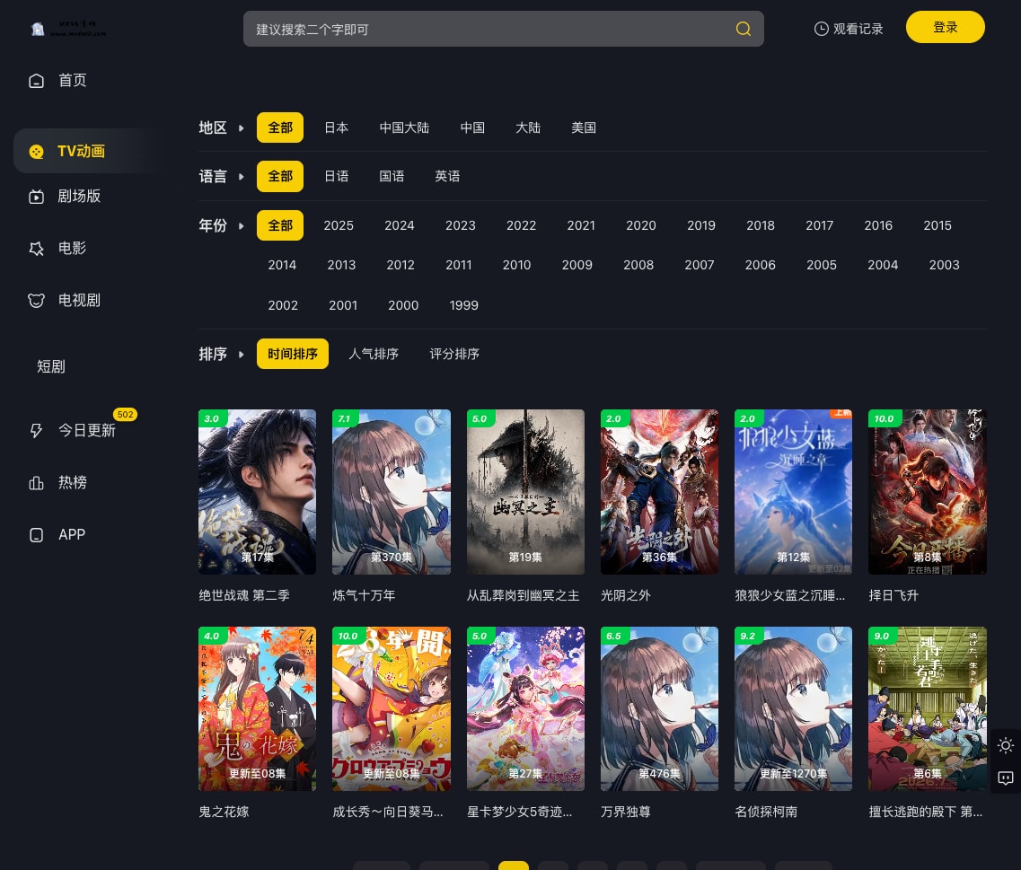
Task: Open 炼气十万年 poster
Action: coord(392,492)
